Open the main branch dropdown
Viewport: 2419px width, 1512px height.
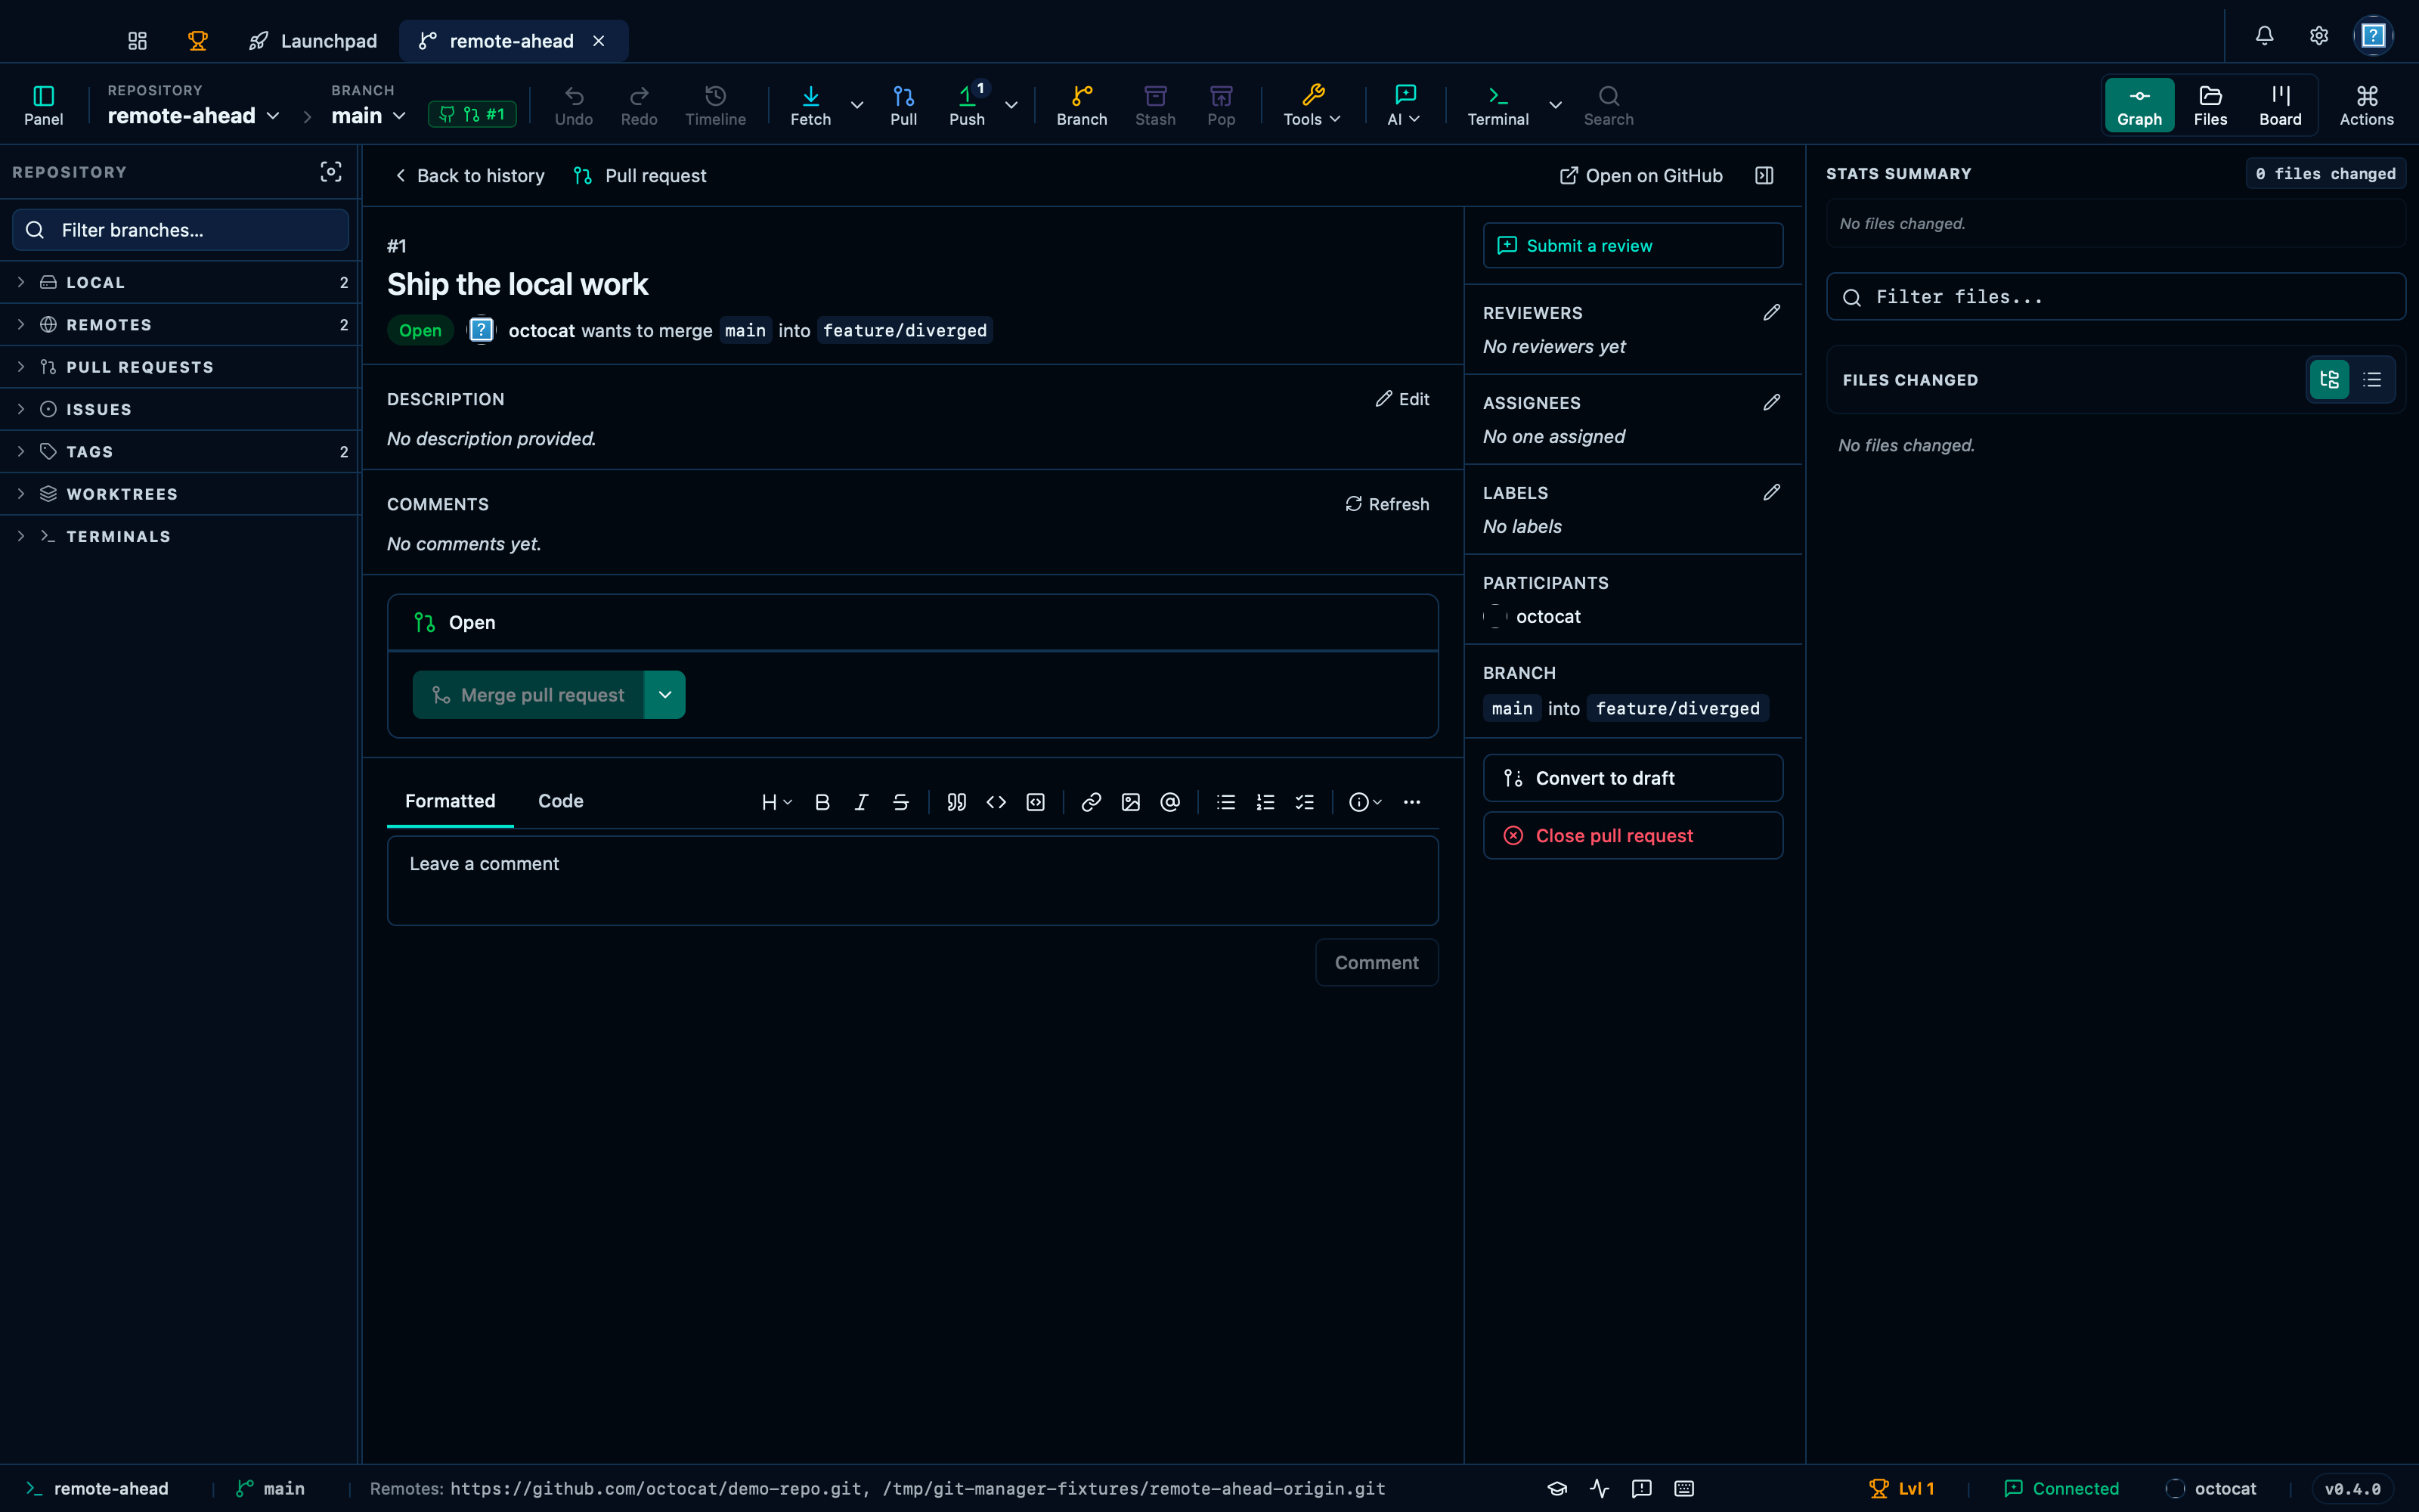[369, 116]
